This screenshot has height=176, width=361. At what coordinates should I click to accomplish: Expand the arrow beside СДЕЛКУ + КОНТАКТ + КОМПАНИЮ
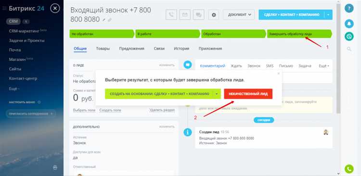(328, 15)
